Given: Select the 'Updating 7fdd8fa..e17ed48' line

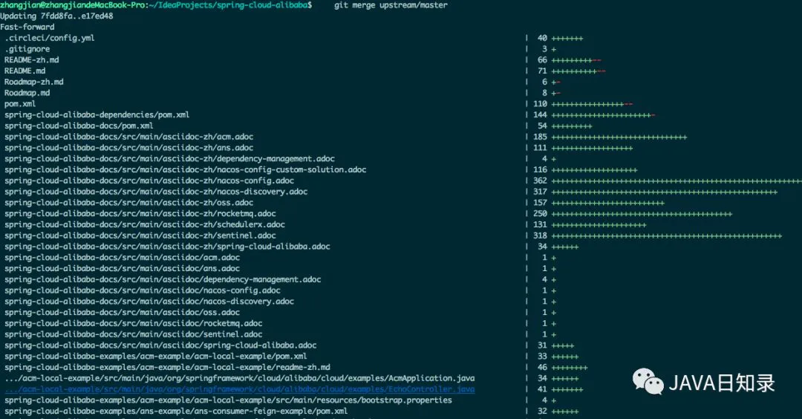Looking at the screenshot, I should [x=56, y=16].
